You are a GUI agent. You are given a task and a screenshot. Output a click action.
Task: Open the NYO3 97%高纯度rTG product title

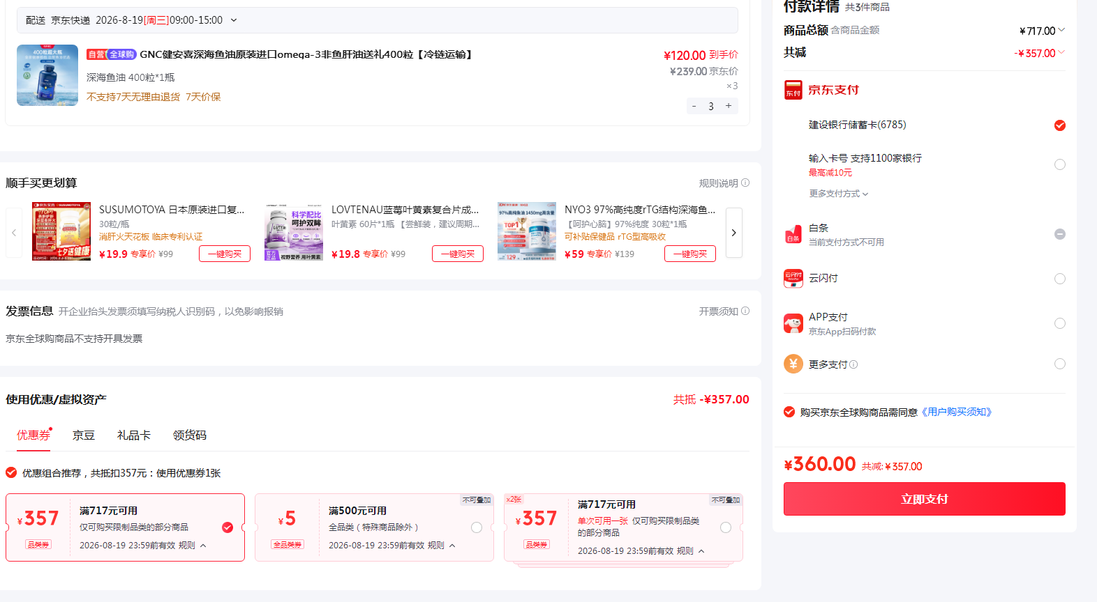tap(640, 210)
